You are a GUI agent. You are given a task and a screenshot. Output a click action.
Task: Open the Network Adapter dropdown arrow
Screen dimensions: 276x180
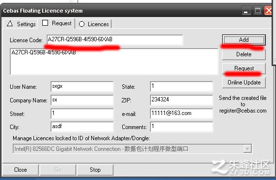tap(247, 149)
